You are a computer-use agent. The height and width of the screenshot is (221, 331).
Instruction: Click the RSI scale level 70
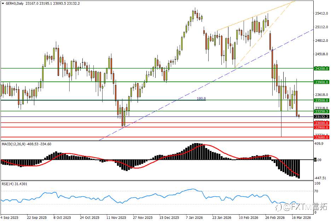pos(316,191)
